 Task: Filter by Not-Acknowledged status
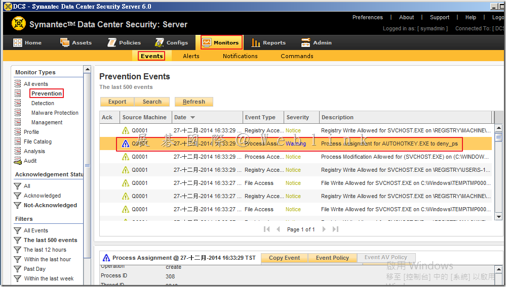pos(50,205)
